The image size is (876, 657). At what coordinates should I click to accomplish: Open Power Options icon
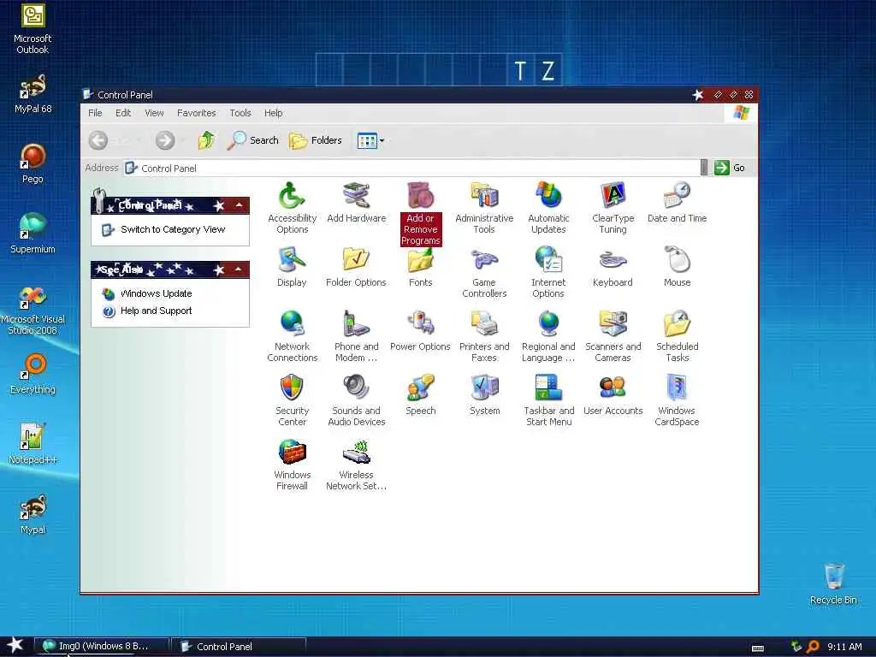(x=420, y=331)
